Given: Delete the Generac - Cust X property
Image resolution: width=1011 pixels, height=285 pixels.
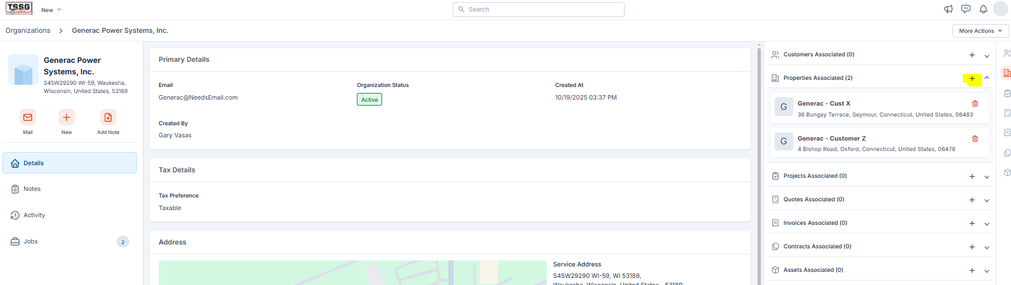Looking at the screenshot, I should point(975,104).
